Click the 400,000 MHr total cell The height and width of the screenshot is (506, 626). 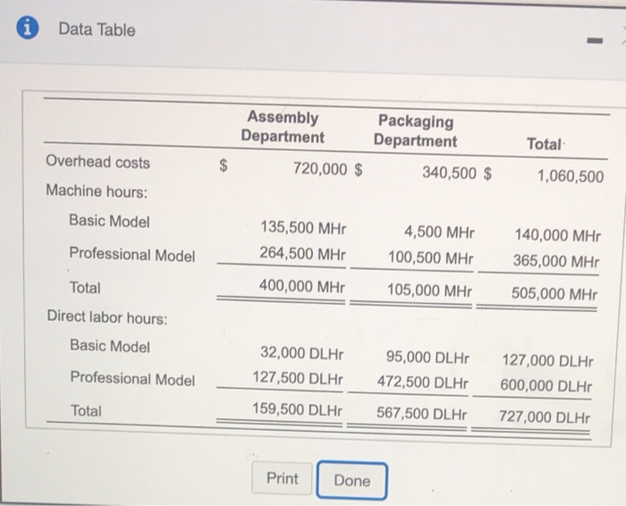(x=302, y=286)
